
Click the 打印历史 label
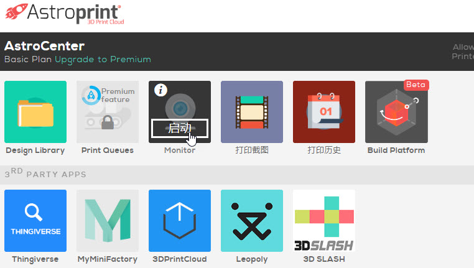(x=324, y=150)
